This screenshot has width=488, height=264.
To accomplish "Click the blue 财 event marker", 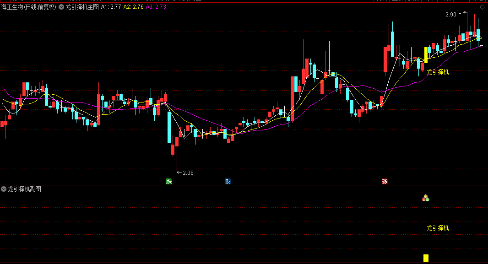I will coord(228,181).
